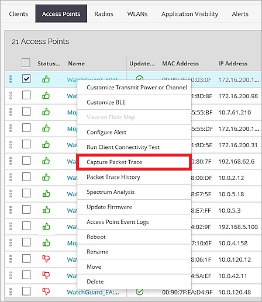Choose Spectrum Analysis from menu
Image resolution: width=262 pixels, height=302 pixels.
tap(134, 192)
